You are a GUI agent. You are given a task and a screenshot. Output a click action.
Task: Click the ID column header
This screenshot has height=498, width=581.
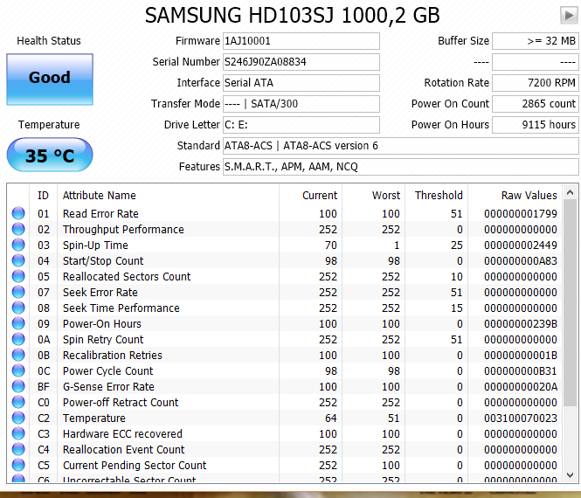[44, 196]
